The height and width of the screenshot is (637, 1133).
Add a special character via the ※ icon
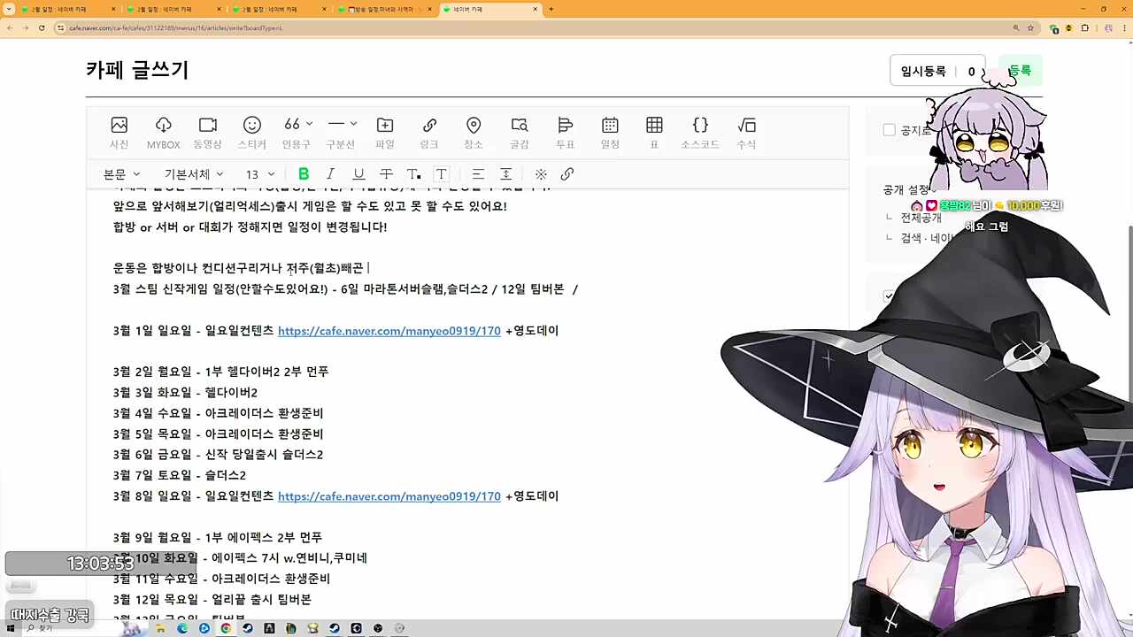[x=541, y=174]
